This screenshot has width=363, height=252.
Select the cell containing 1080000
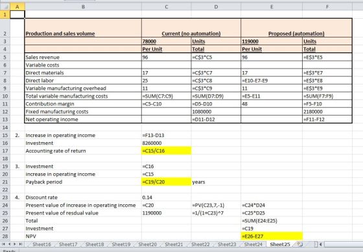pyautogui.click(x=216, y=112)
